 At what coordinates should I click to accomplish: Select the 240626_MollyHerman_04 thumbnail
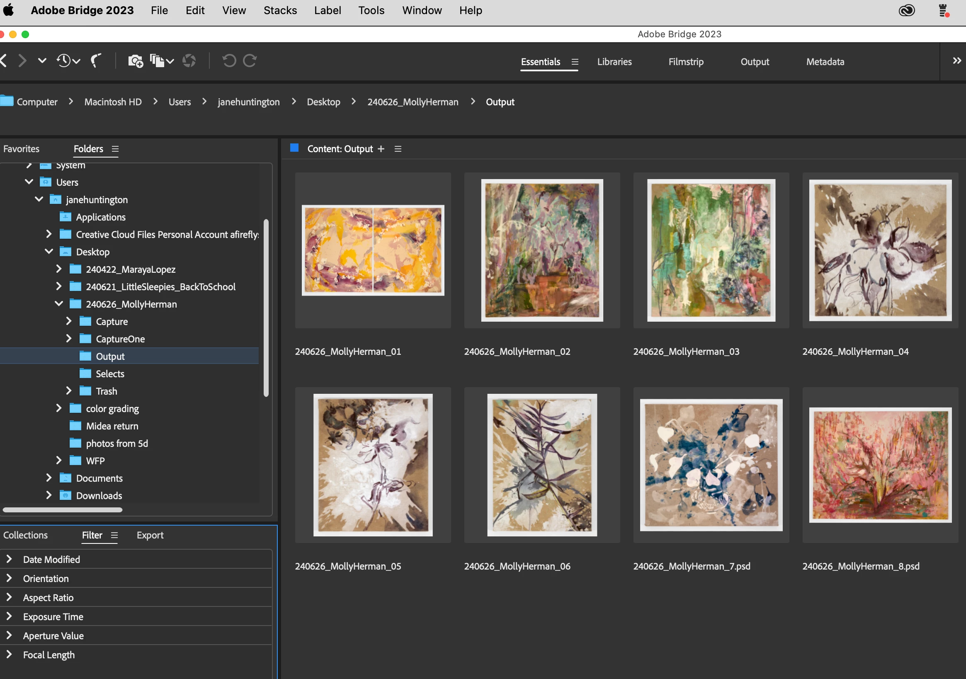(880, 250)
